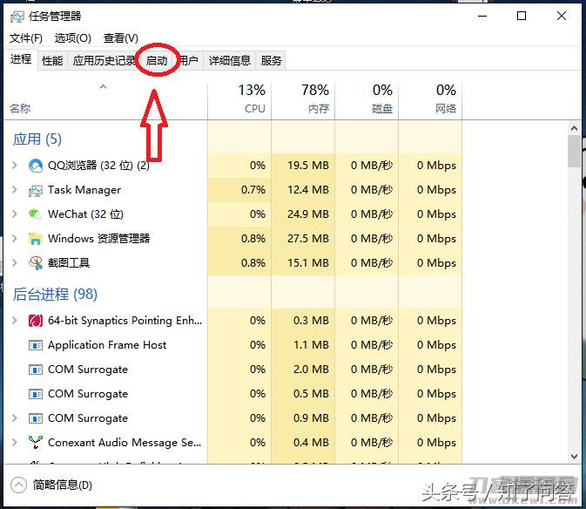Viewport: 586px width, 509px height.
Task: Switch to the 性能 tab
Action: tap(52, 61)
